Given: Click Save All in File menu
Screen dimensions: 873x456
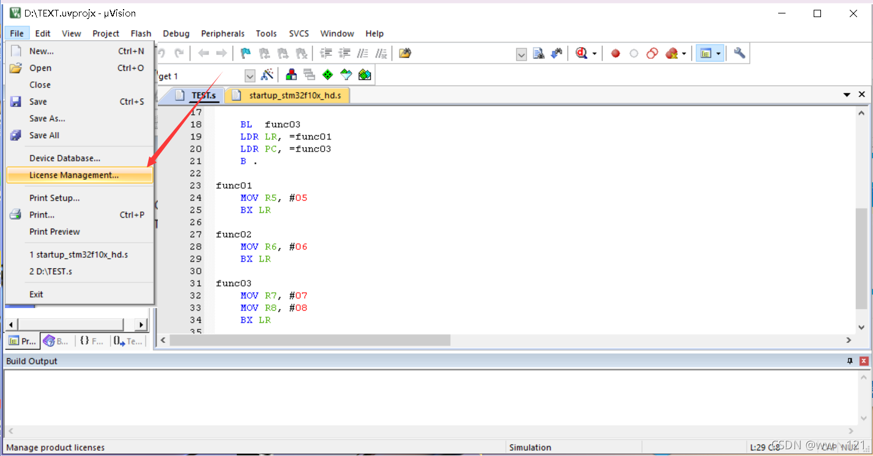Looking at the screenshot, I should (79, 136).
